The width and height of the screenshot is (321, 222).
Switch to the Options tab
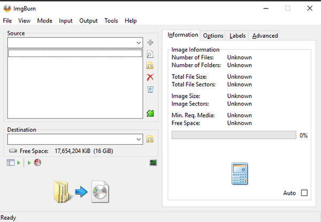click(x=213, y=36)
